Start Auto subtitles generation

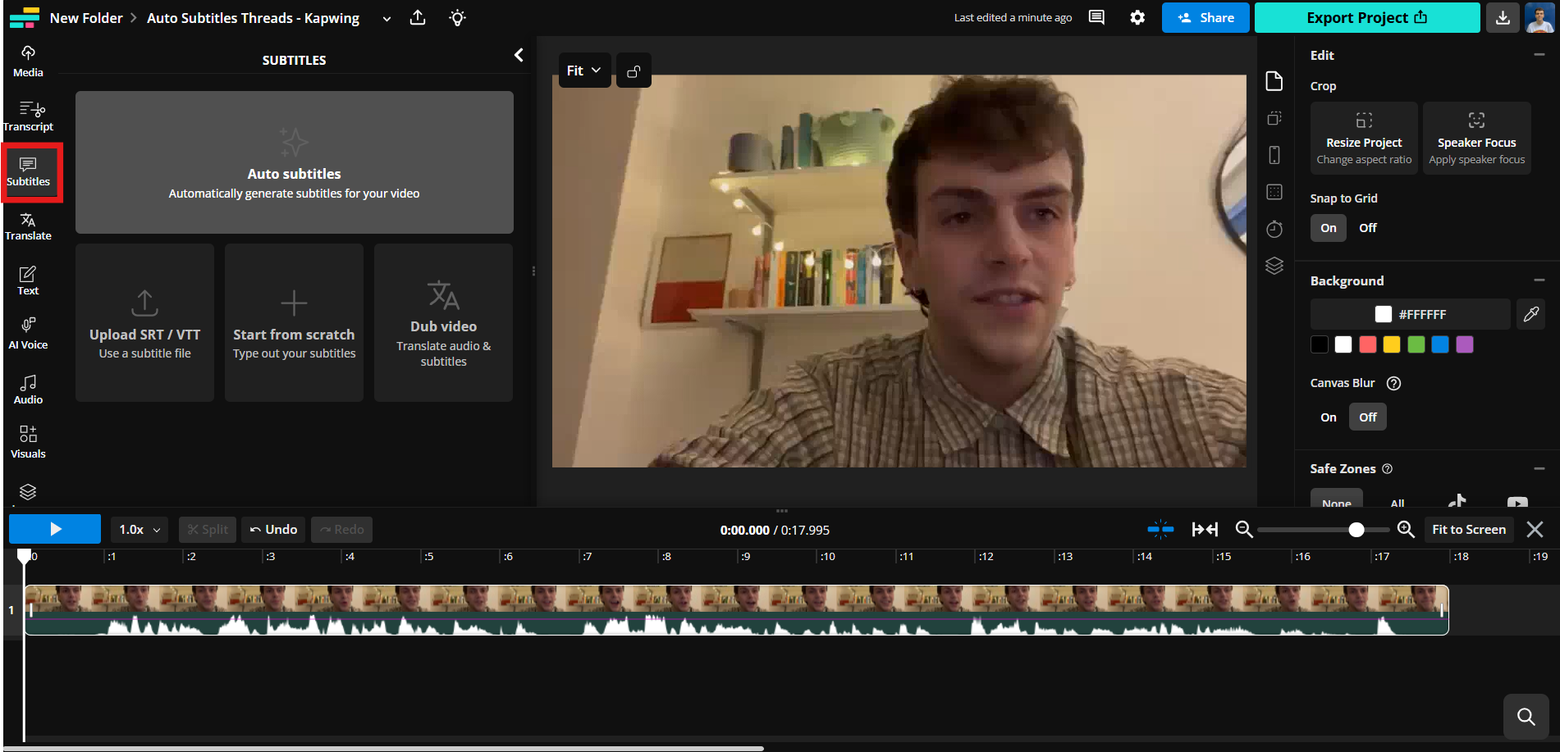[x=294, y=162]
